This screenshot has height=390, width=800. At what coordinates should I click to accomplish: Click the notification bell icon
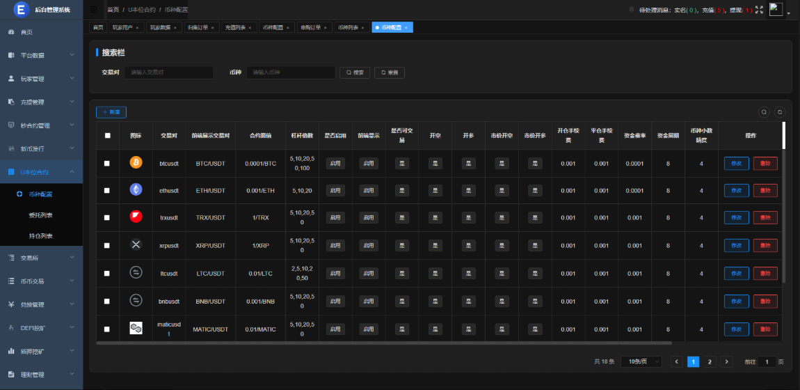(x=632, y=10)
